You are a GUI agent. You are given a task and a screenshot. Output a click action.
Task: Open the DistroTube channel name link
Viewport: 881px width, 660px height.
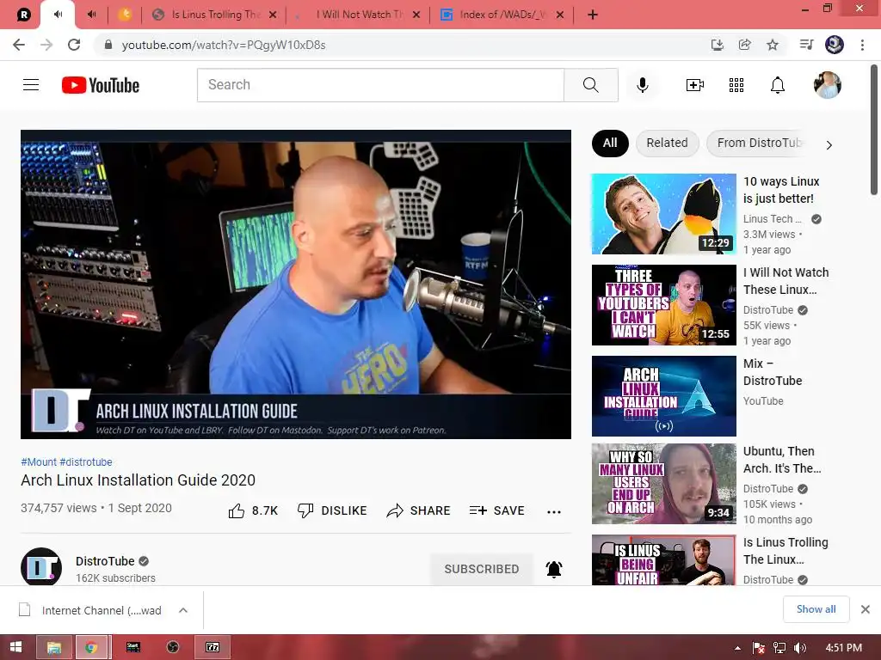pos(105,561)
